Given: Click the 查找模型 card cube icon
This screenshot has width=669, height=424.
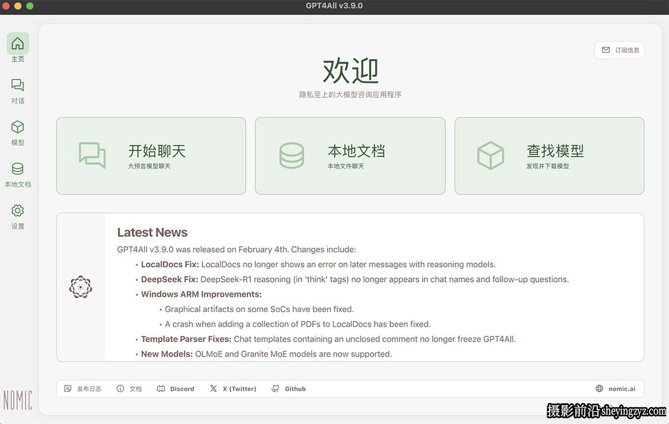Looking at the screenshot, I should tap(491, 155).
